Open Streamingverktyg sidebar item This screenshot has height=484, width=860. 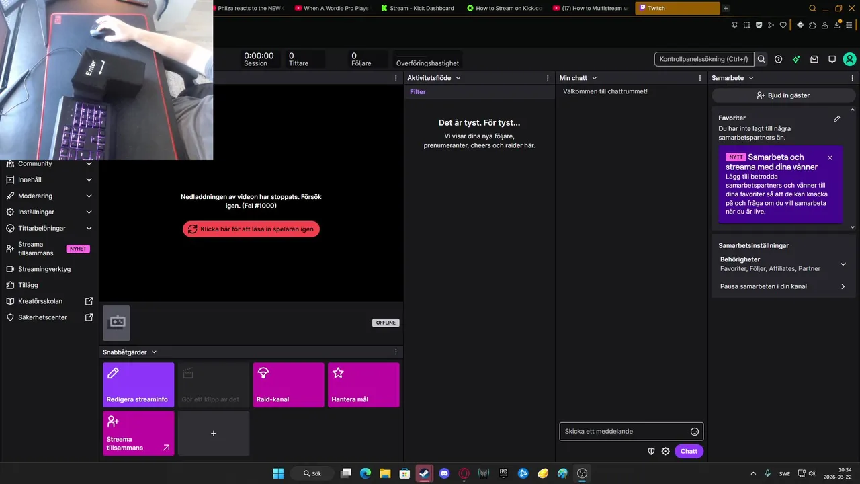click(48, 269)
